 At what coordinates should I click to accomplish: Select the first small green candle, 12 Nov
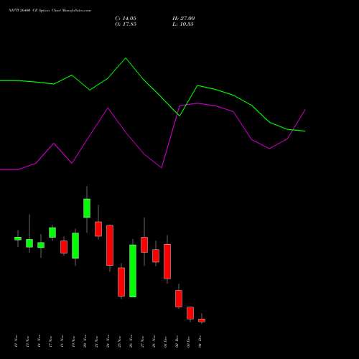[x=18, y=238]
